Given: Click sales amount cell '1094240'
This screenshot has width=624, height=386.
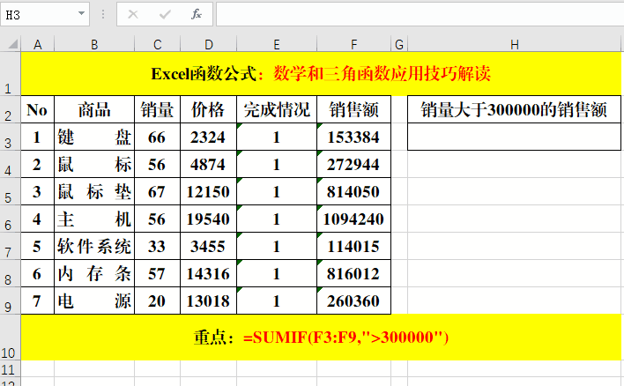Looking at the screenshot, I should point(353,219).
